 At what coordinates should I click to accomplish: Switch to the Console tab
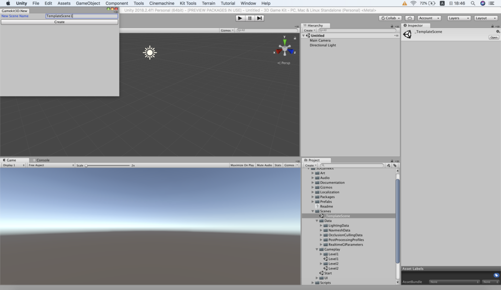coord(41,160)
